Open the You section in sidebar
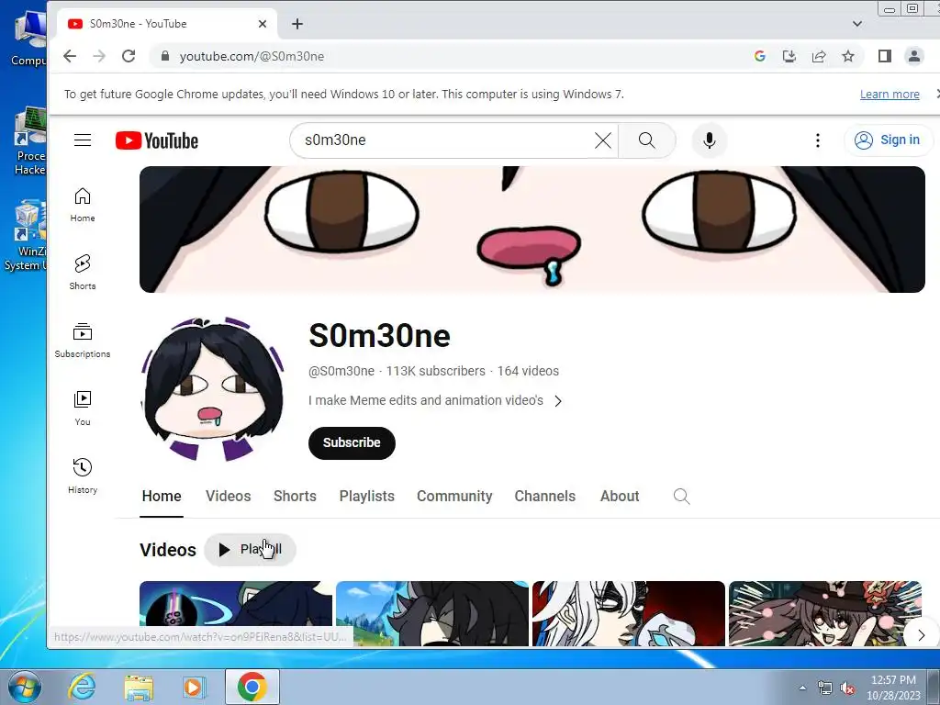 83,408
